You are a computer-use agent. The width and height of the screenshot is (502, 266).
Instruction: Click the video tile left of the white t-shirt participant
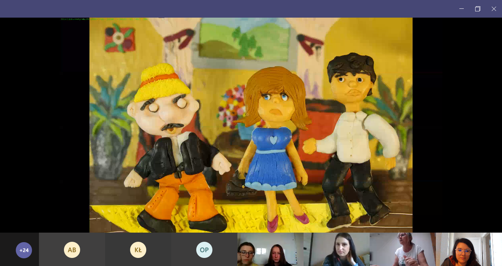pyautogui.click(x=336, y=249)
